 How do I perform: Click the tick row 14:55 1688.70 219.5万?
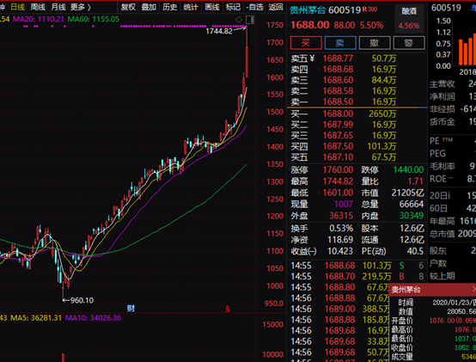[357, 277]
